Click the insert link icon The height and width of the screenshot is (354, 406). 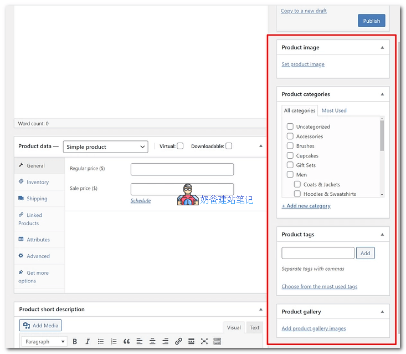[178, 341]
